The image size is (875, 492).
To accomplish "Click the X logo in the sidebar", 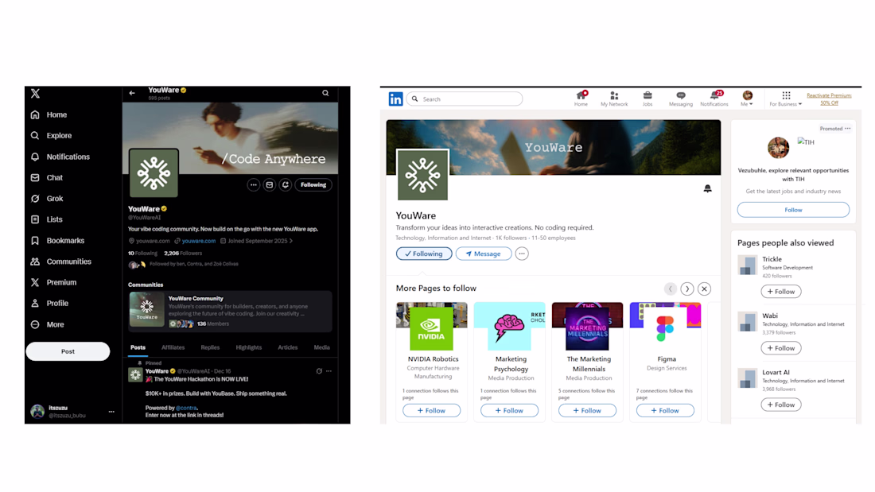I will 35,94.
